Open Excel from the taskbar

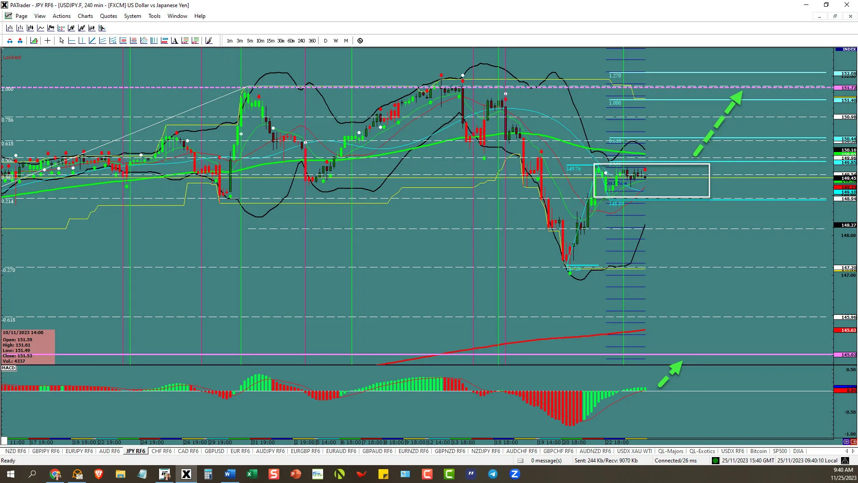pos(252,474)
